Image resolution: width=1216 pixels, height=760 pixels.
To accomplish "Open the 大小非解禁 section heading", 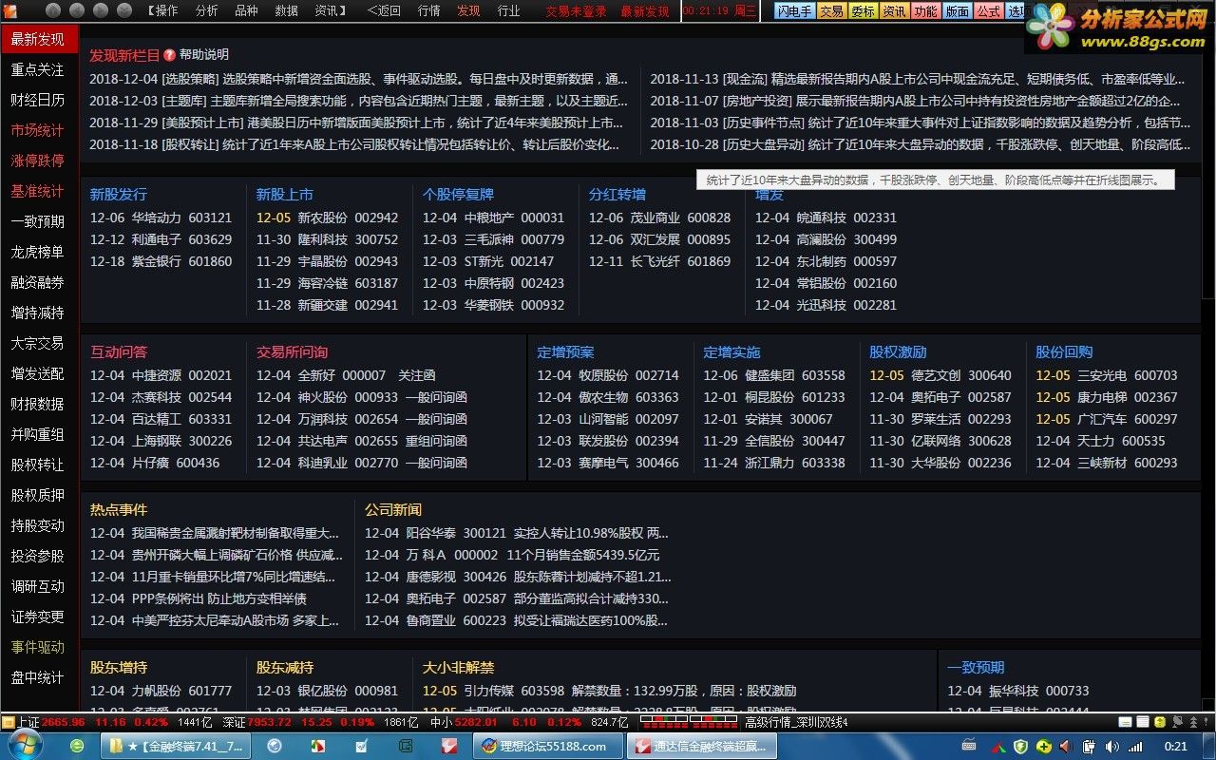I will pos(459,668).
